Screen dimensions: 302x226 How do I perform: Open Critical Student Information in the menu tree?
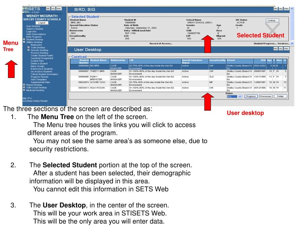pos(44,74)
